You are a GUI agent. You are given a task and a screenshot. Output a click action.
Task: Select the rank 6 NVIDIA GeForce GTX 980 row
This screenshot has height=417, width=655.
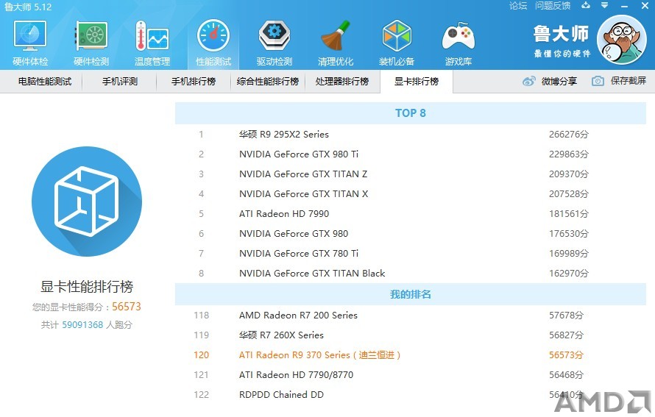click(x=411, y=233)
